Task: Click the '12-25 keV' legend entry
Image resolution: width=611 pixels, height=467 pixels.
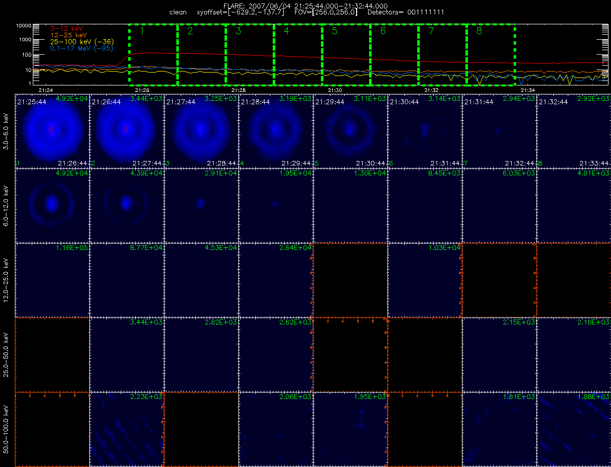Action: [68, 36]
